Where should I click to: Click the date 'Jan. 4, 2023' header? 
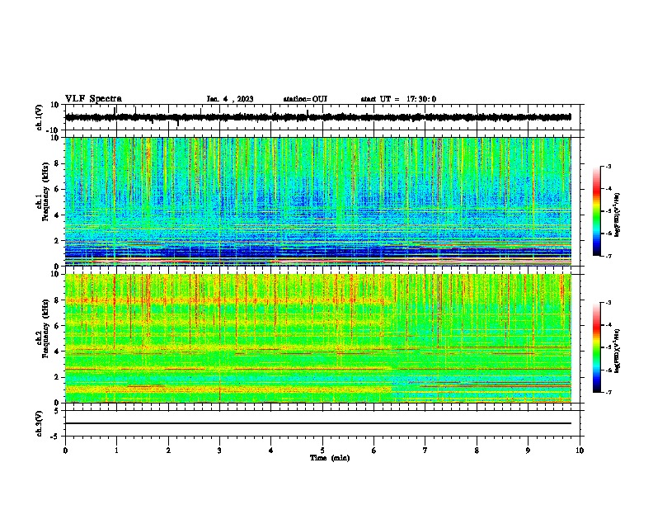click(230, 99)
